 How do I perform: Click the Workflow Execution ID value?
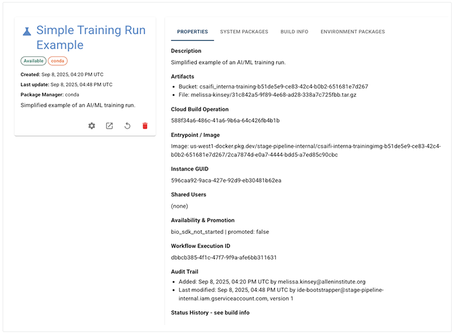[x=224, y=257]
